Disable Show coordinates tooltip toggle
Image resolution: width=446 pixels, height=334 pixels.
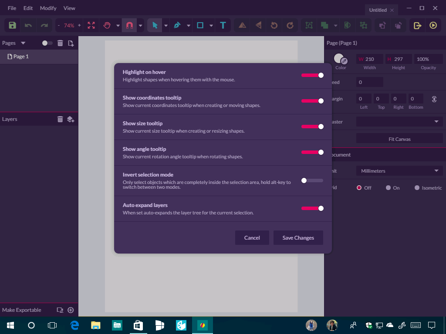tap(312, 101)
